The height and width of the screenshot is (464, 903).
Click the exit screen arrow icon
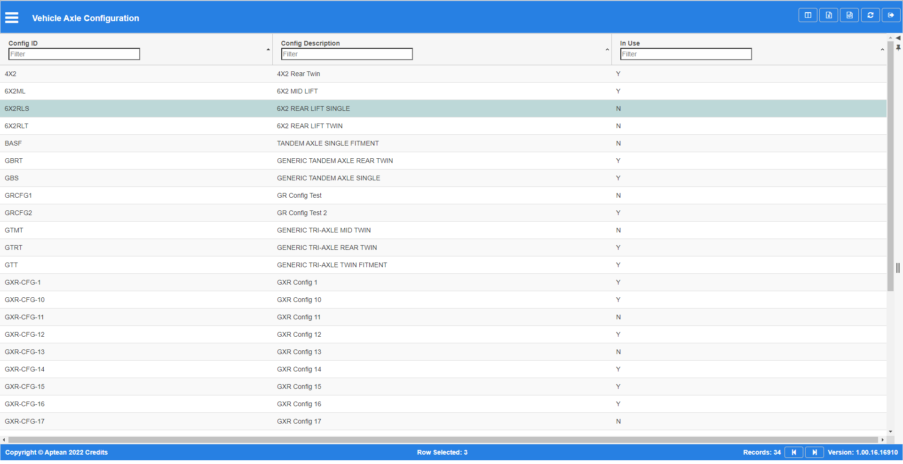click(x=891, y=15)
